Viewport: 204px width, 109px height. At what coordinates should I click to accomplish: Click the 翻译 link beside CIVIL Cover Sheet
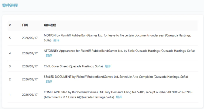[x=108, y=66]
